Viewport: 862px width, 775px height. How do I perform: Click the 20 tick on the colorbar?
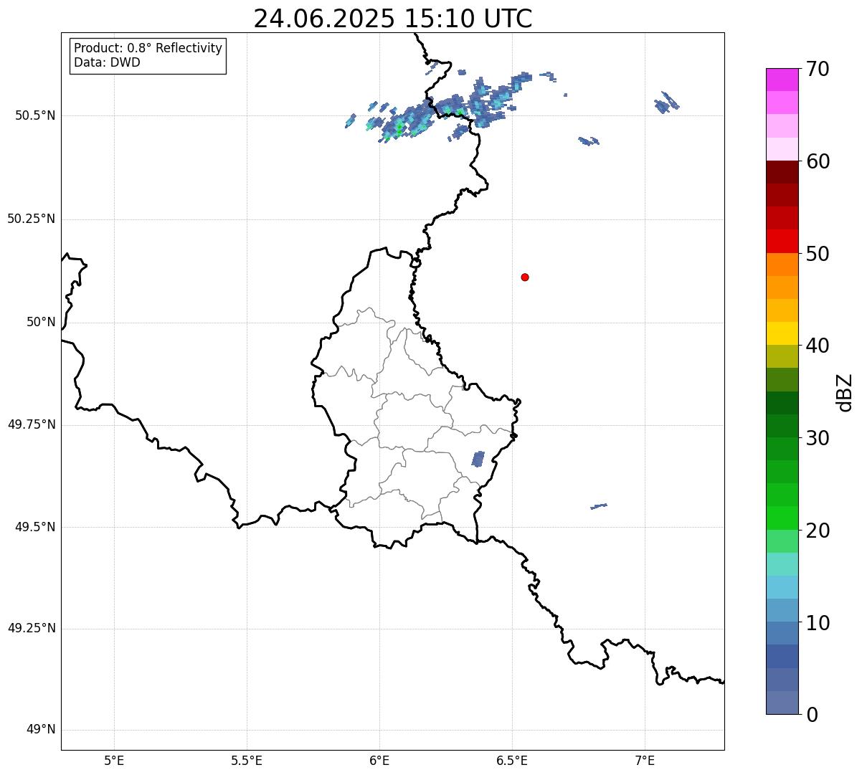(818, 531)
